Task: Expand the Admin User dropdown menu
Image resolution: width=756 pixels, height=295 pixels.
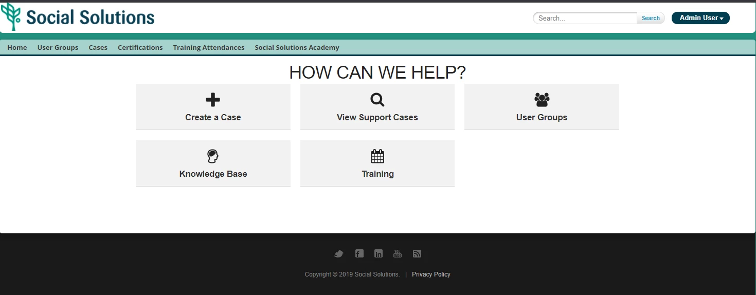Action: (700, 18)
